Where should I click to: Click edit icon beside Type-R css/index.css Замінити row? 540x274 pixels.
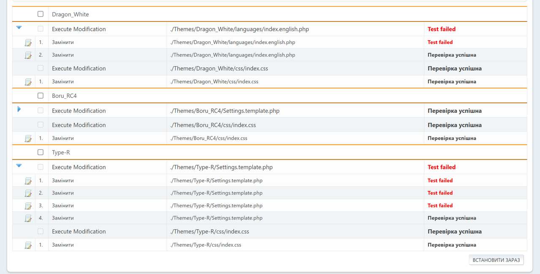tap(28, 245)
